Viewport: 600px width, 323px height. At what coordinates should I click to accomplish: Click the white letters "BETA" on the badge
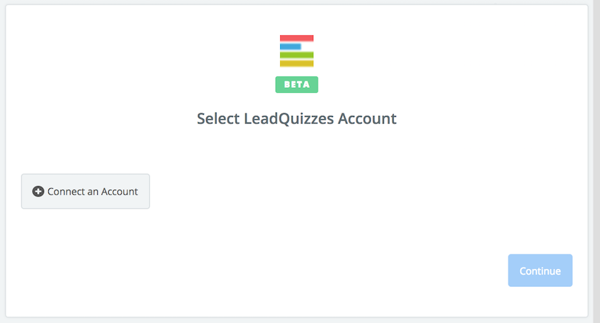pyautogui.click(x=297, y=84)
